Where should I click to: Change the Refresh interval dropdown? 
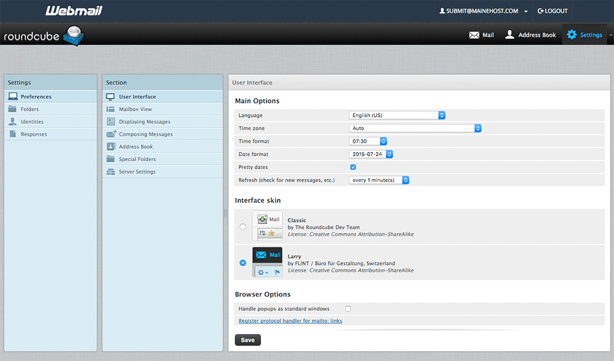379,180
